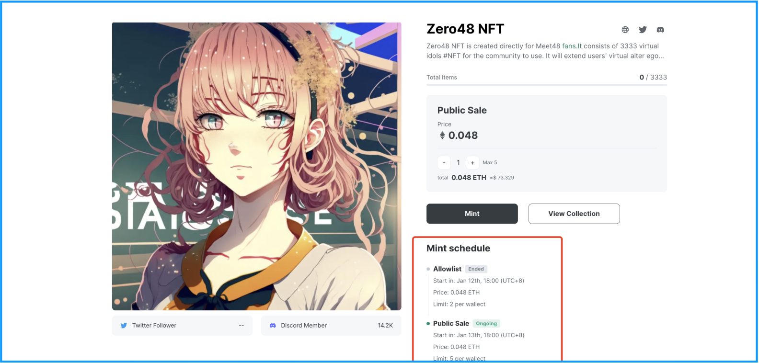Click the Mint button
The height and width of the screenshot is (363, 759).
click(472, 214)
